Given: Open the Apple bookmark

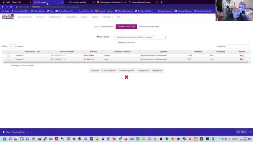Looking at the screenshot, I should click(6, 11).
